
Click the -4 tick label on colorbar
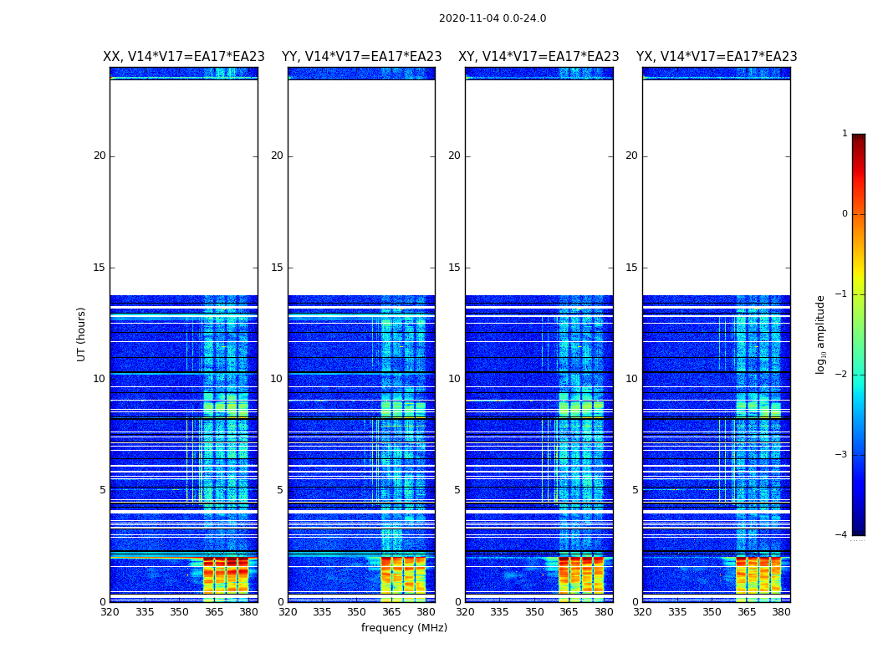pyautogui.click(x=843, y=535)
